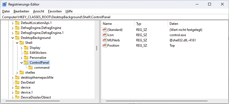
Task: Click the tree pane horizontal scrollbar
Action: coord(33,101)
